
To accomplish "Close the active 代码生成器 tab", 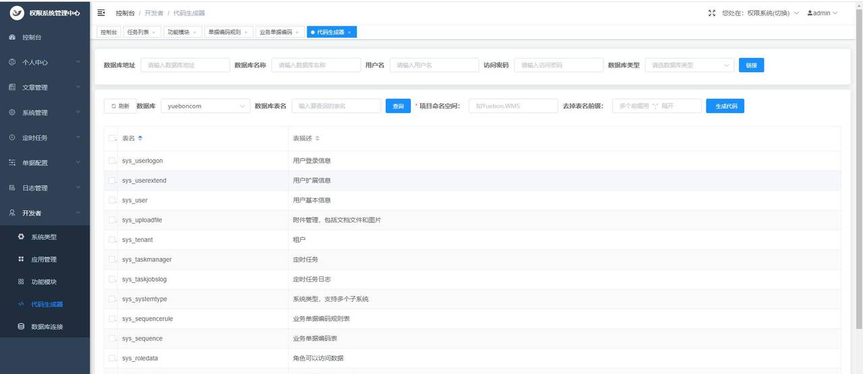I will (349, 32).
